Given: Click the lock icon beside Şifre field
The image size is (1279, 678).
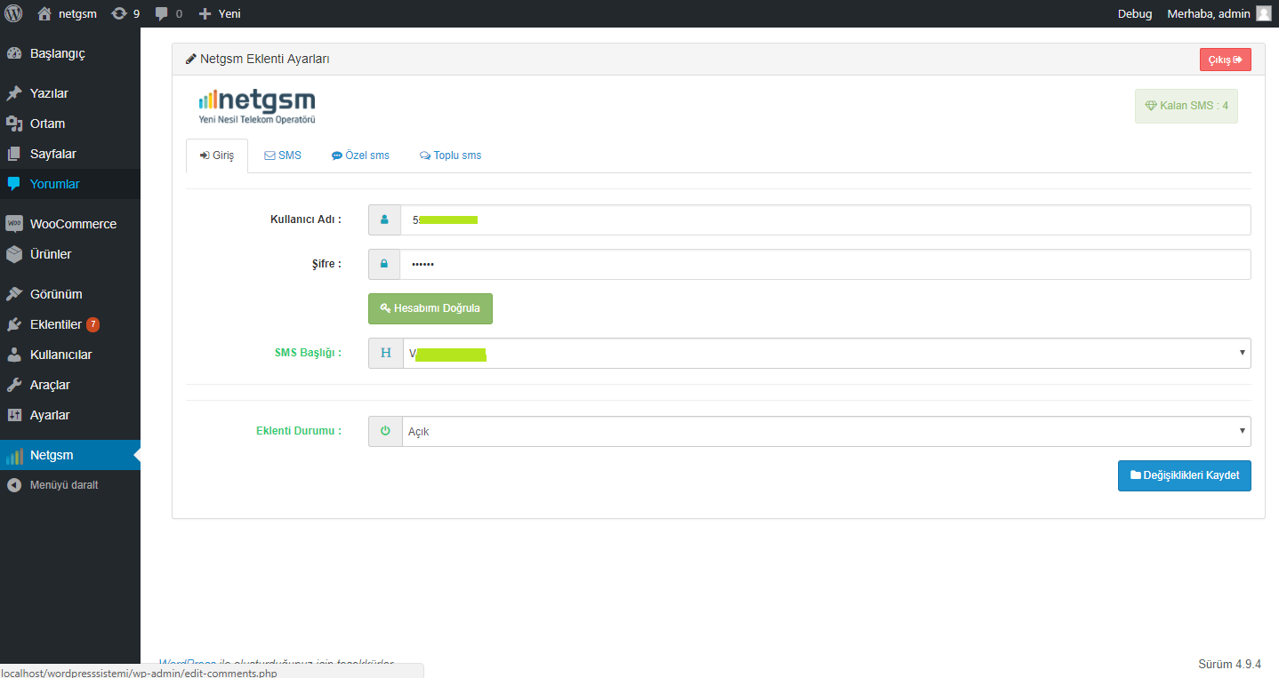Looking at the screenshot, I should click(384, 264).
